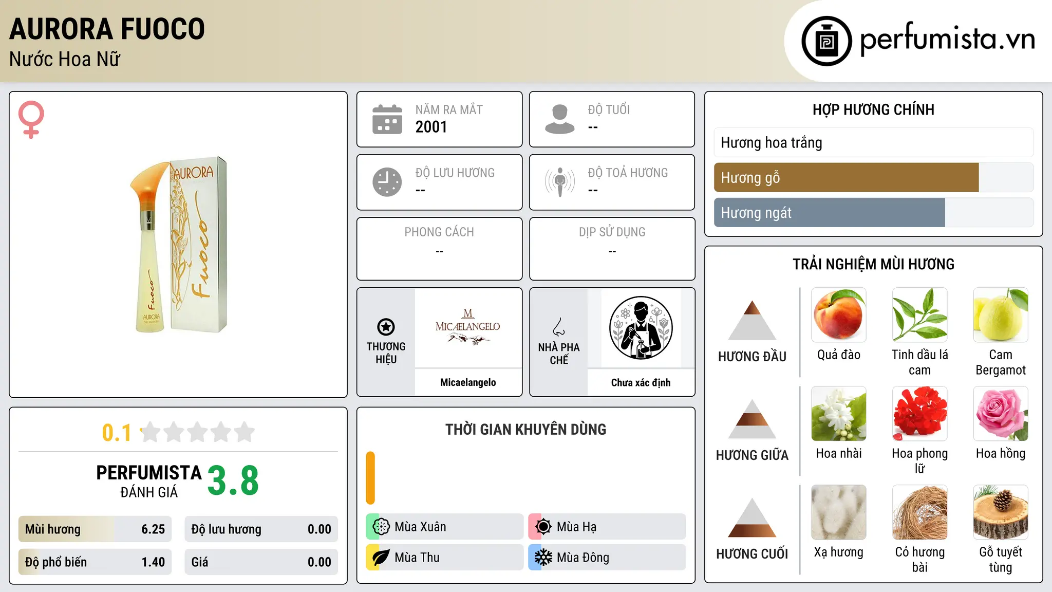Open the Xạ hương musk note image
The width and height of the screenshot is (1052, 592).
click(839, 512)
